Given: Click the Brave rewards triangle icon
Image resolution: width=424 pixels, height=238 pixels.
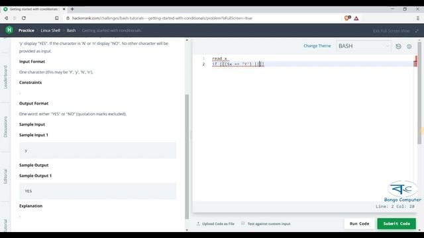Looking at the screenshot, I should 356,18.
